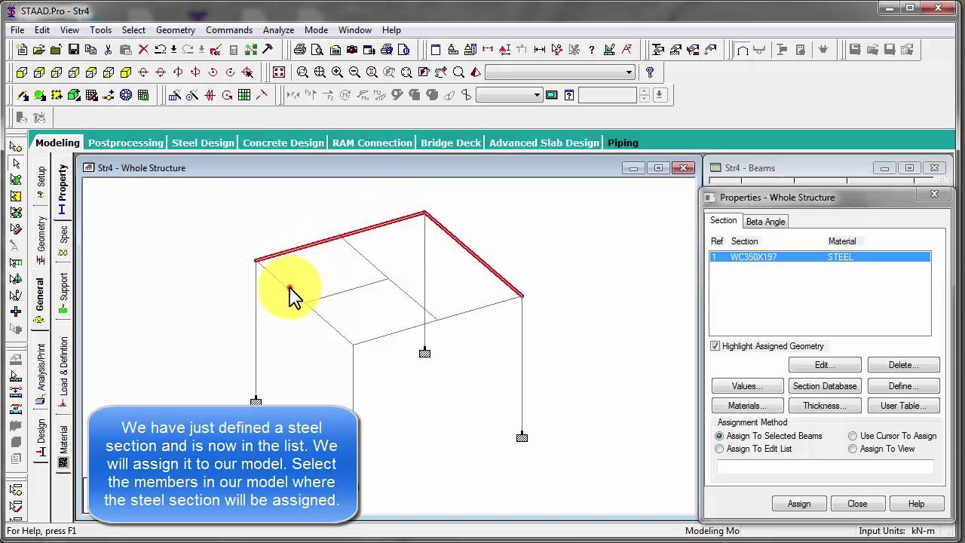Click the Values... button
Viewport: 965px width, 543px height.
pyautogui.click(x=747, y=386)
